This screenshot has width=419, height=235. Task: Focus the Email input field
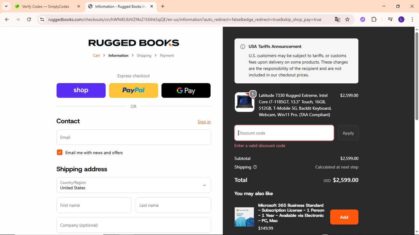point(134,137)
